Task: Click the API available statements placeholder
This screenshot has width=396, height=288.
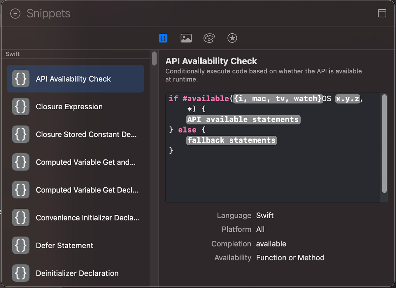Action: [243, 119]
